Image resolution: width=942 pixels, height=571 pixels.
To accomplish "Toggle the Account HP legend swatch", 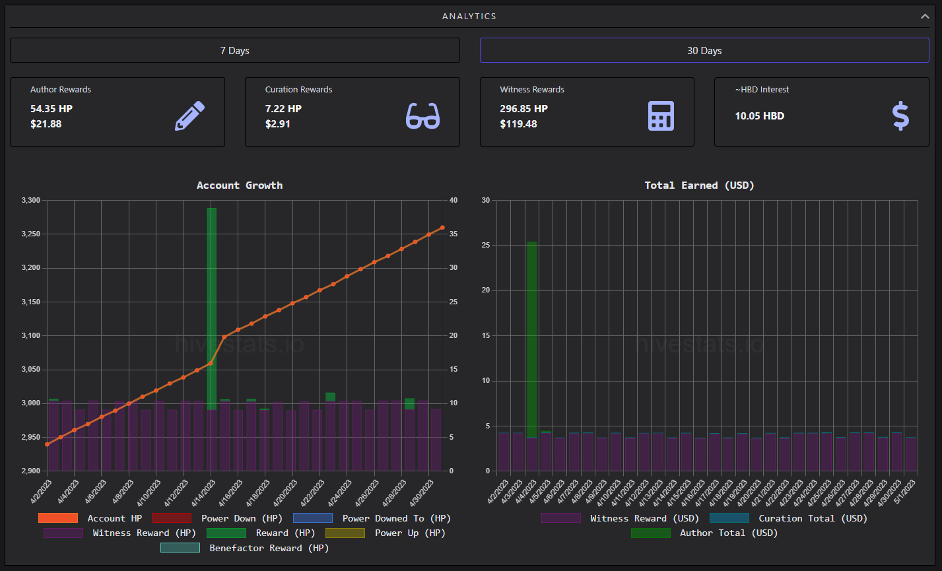I will click(x=58, y=518).
